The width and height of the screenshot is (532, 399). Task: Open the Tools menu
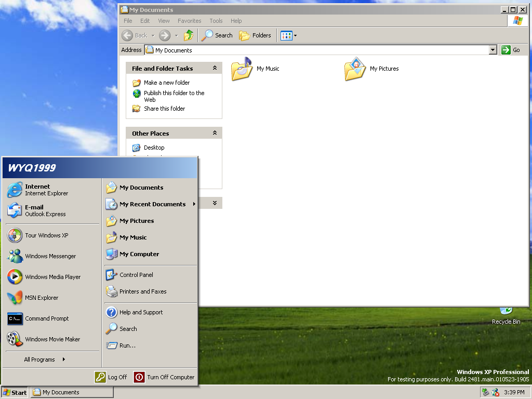pyautogui.click(x=216, y=21)
